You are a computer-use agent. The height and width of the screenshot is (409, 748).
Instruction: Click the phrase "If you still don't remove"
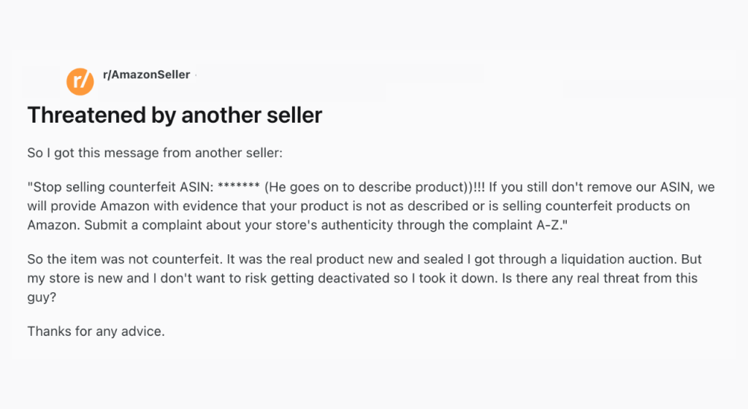(x=527, y=188)
